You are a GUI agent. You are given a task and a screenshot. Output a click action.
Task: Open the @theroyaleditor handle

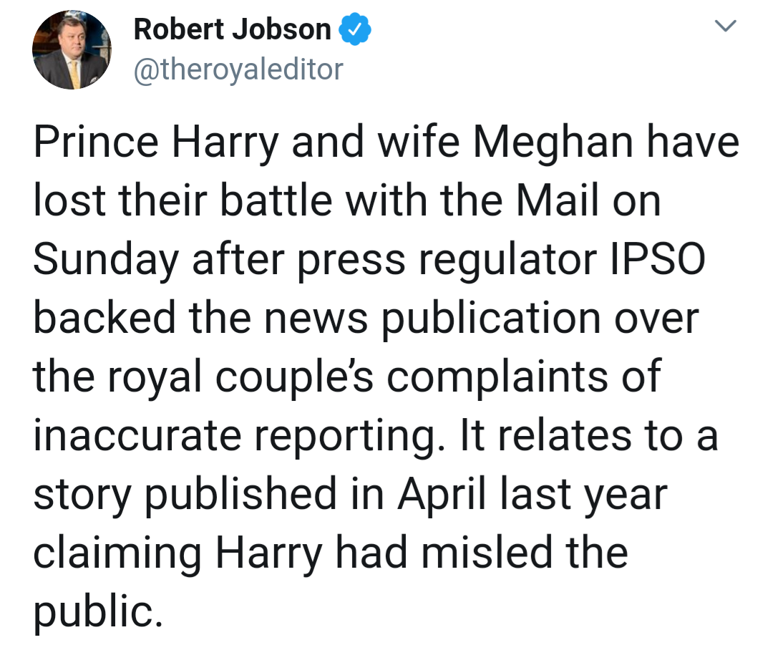click(238, 69)
